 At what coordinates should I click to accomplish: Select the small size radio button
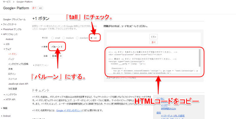pyautogui.click(x=53, y=38)
